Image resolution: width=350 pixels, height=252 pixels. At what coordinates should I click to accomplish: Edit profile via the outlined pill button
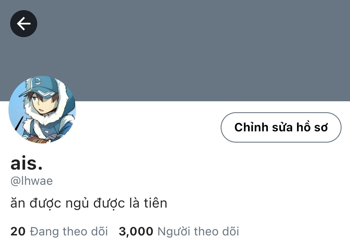[281, 127]
